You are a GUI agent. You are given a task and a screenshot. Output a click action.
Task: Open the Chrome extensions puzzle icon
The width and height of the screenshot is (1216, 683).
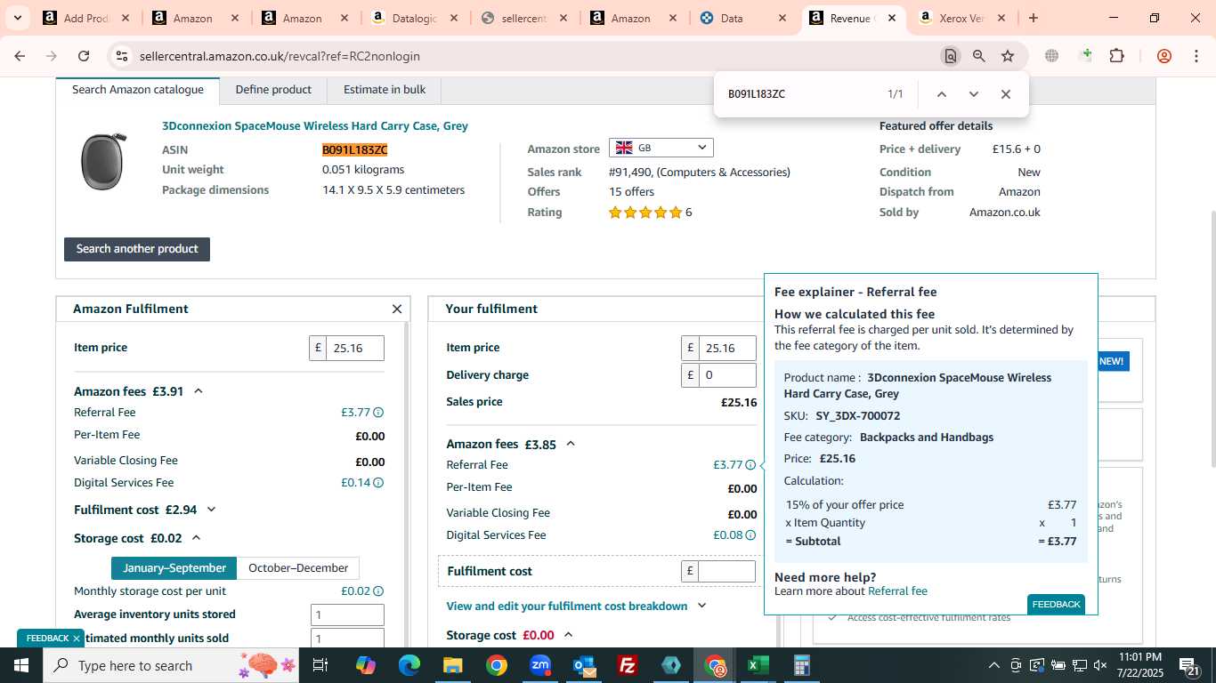coord(1116,56)
